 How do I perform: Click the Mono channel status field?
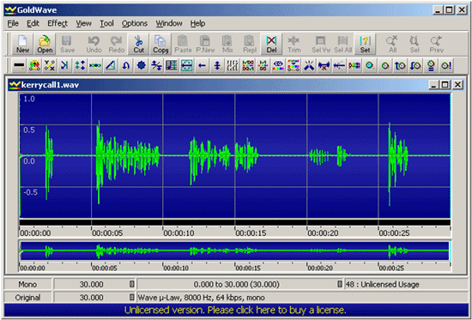pos(27,284)
